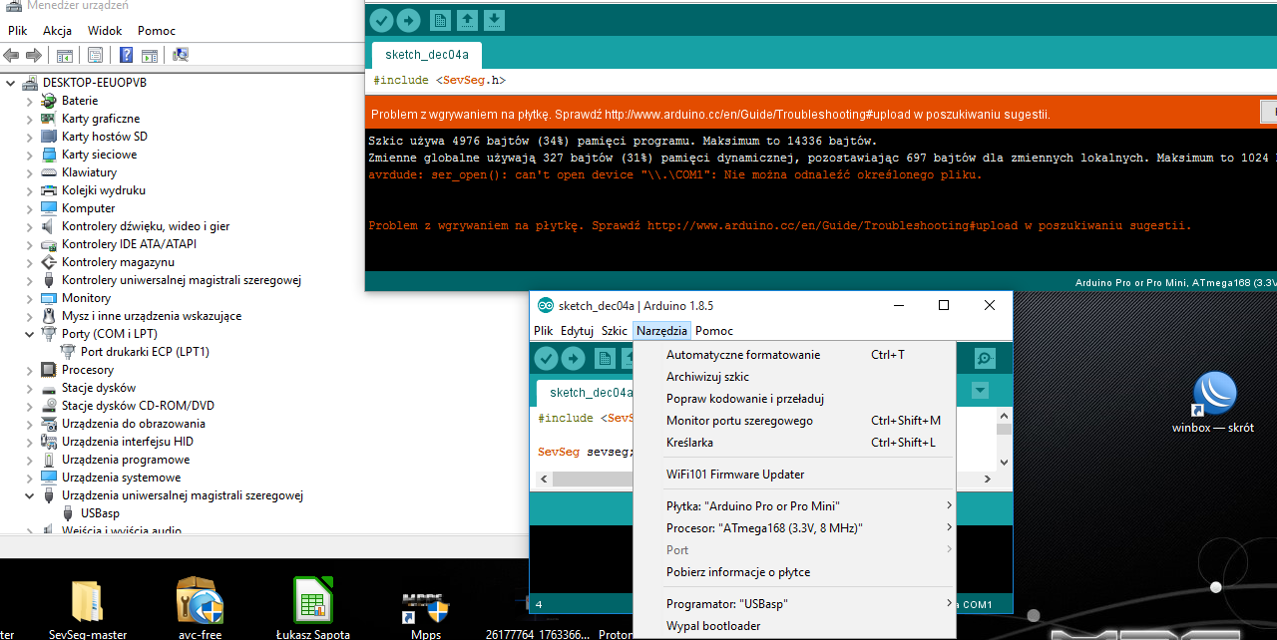
Task: Click scan for hardware changes icon
Action: click(x=181, y=55)
